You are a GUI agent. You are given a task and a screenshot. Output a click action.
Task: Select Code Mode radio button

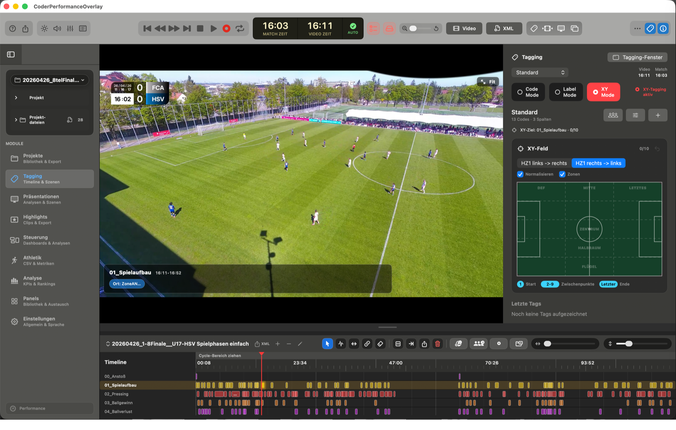click(528, 92)
